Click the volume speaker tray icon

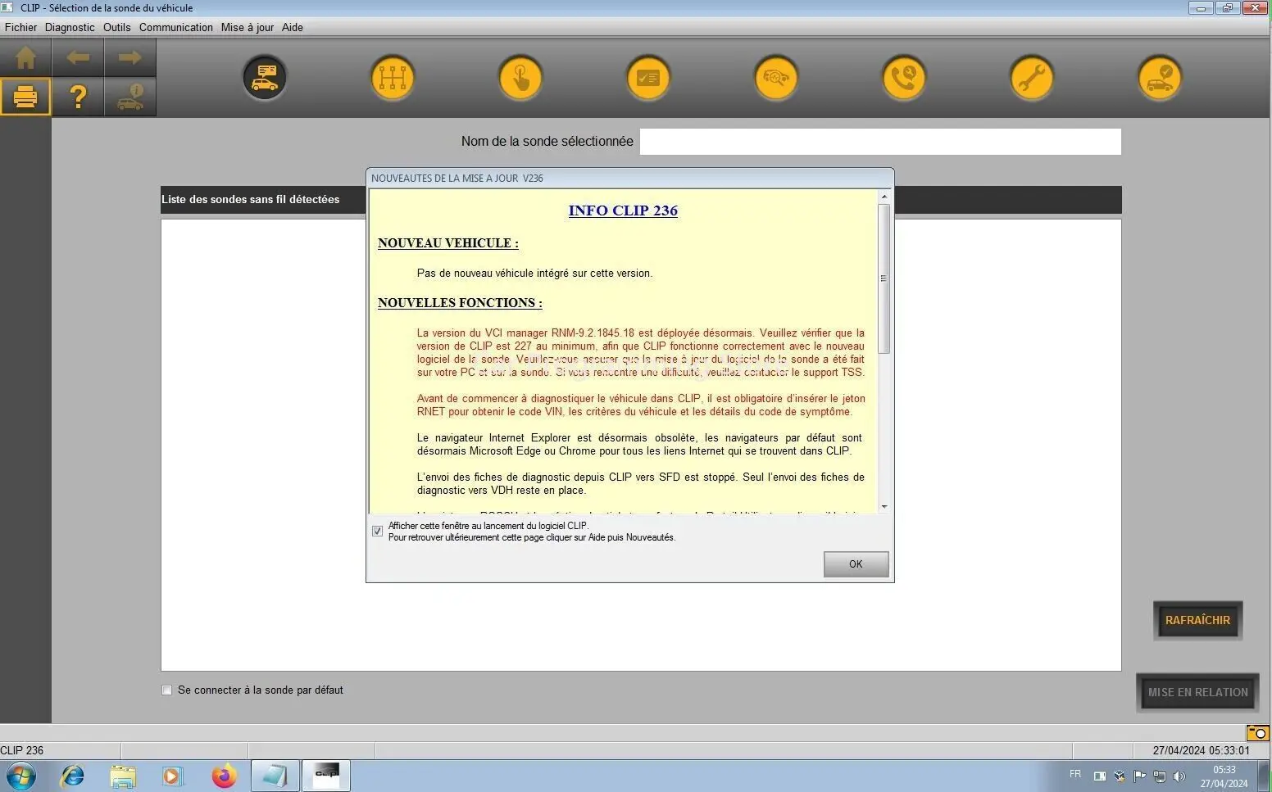1179,776
